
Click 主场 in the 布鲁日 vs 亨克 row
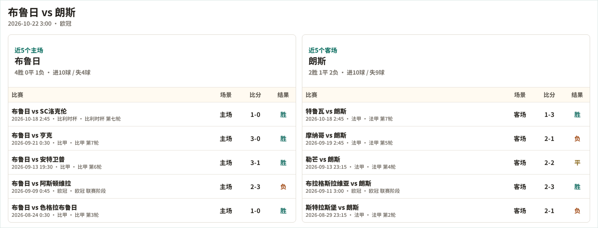click(x=226, y=138)
